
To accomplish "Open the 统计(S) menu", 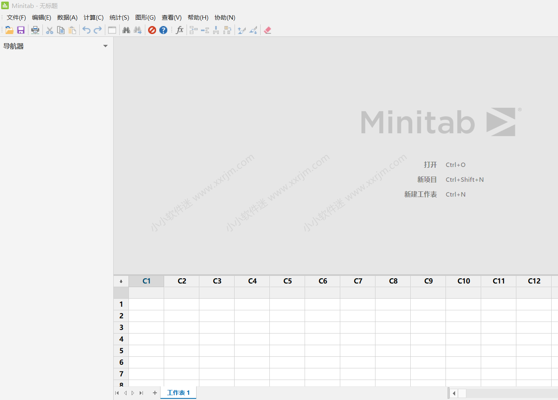I will (x=119, y=18).
